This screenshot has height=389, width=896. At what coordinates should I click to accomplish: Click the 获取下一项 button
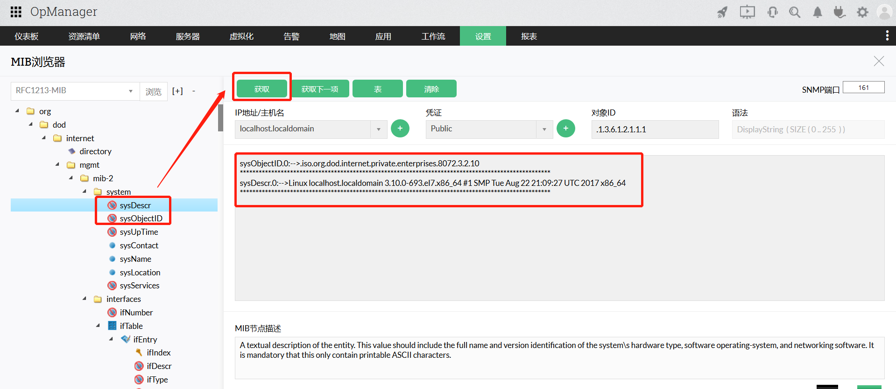point(320,89)
